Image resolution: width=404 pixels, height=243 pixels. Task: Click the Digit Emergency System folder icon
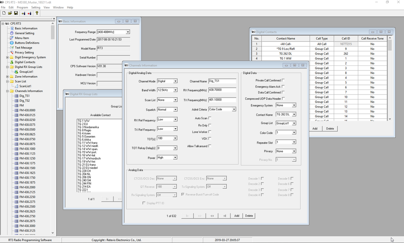coord(12,57)
